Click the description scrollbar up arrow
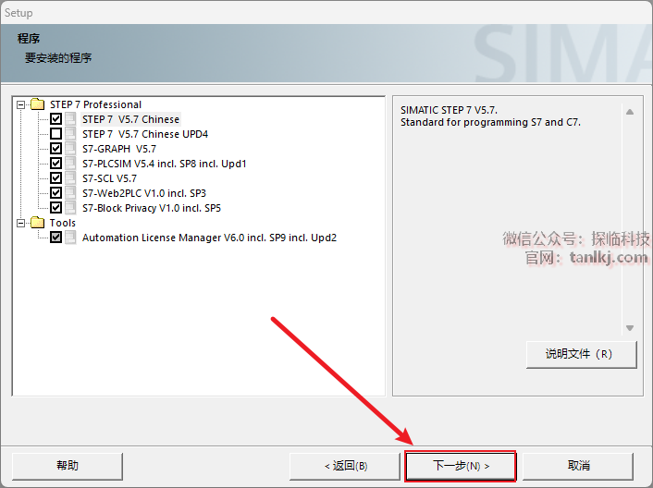 [630, 112]
